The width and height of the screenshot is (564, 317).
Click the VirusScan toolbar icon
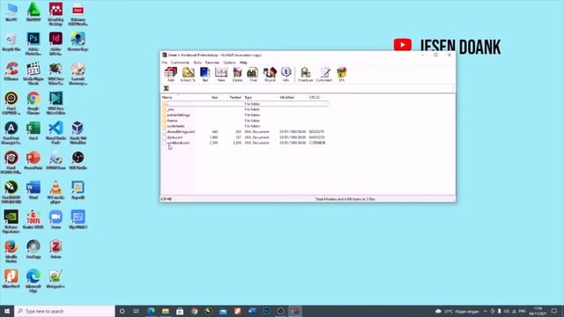306,74
